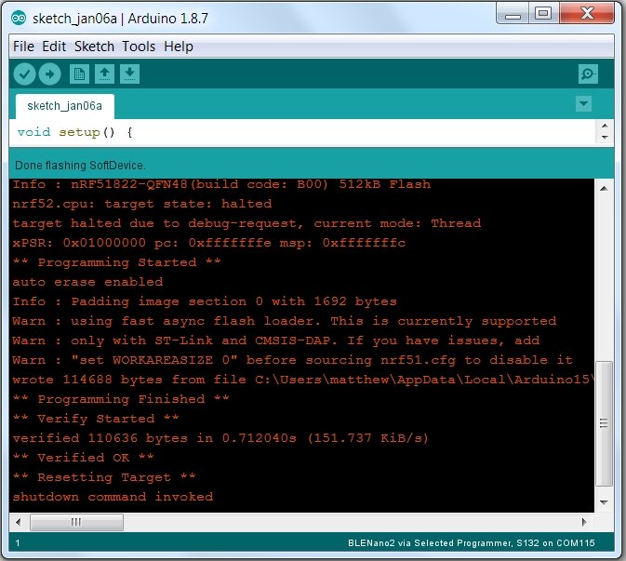The width and height of the screenshot is (626, 561).
Task: Click the editor scrollbar up arrow
Action: pyautogui.click(x=605, y=126)
